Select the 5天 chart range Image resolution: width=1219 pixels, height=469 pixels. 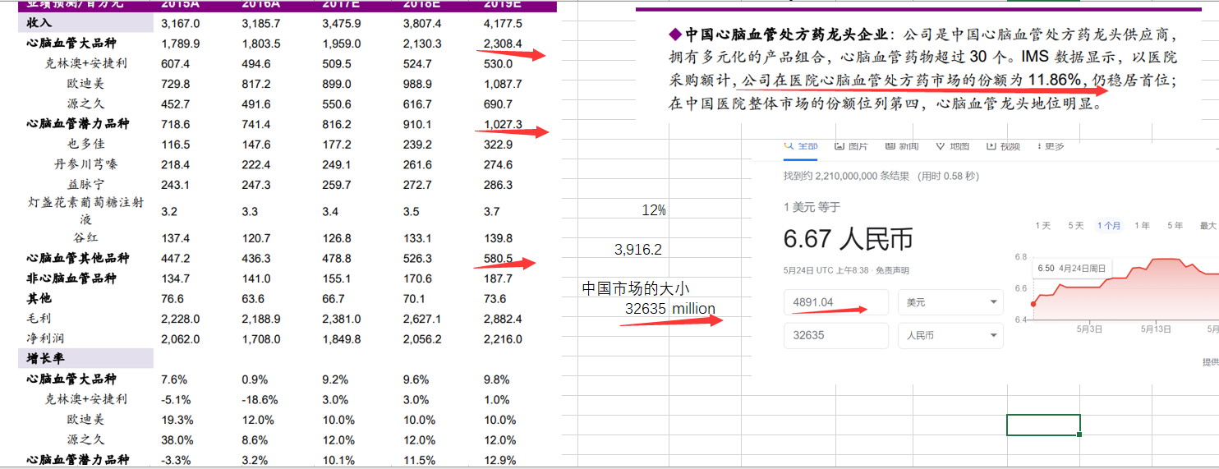pyautogui.click(x=1075, y=225)
